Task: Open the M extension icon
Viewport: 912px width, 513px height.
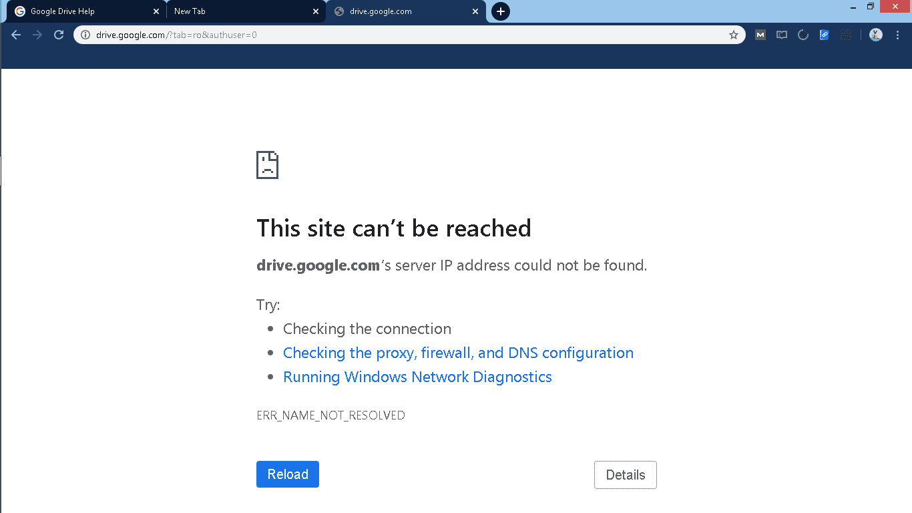Action: pos(760,35)
